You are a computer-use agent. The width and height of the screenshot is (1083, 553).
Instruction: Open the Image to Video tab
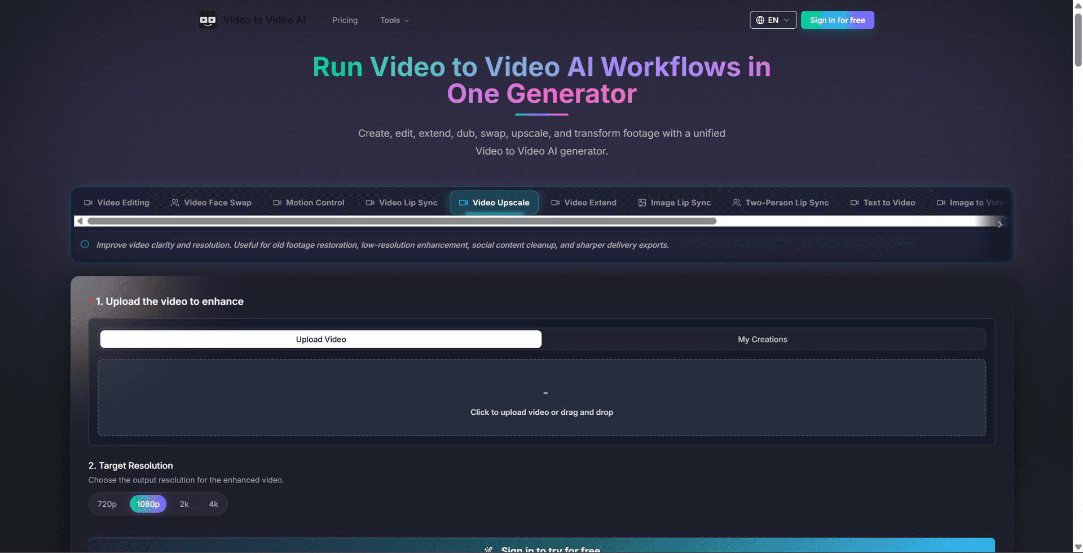[x=971, y=203]
